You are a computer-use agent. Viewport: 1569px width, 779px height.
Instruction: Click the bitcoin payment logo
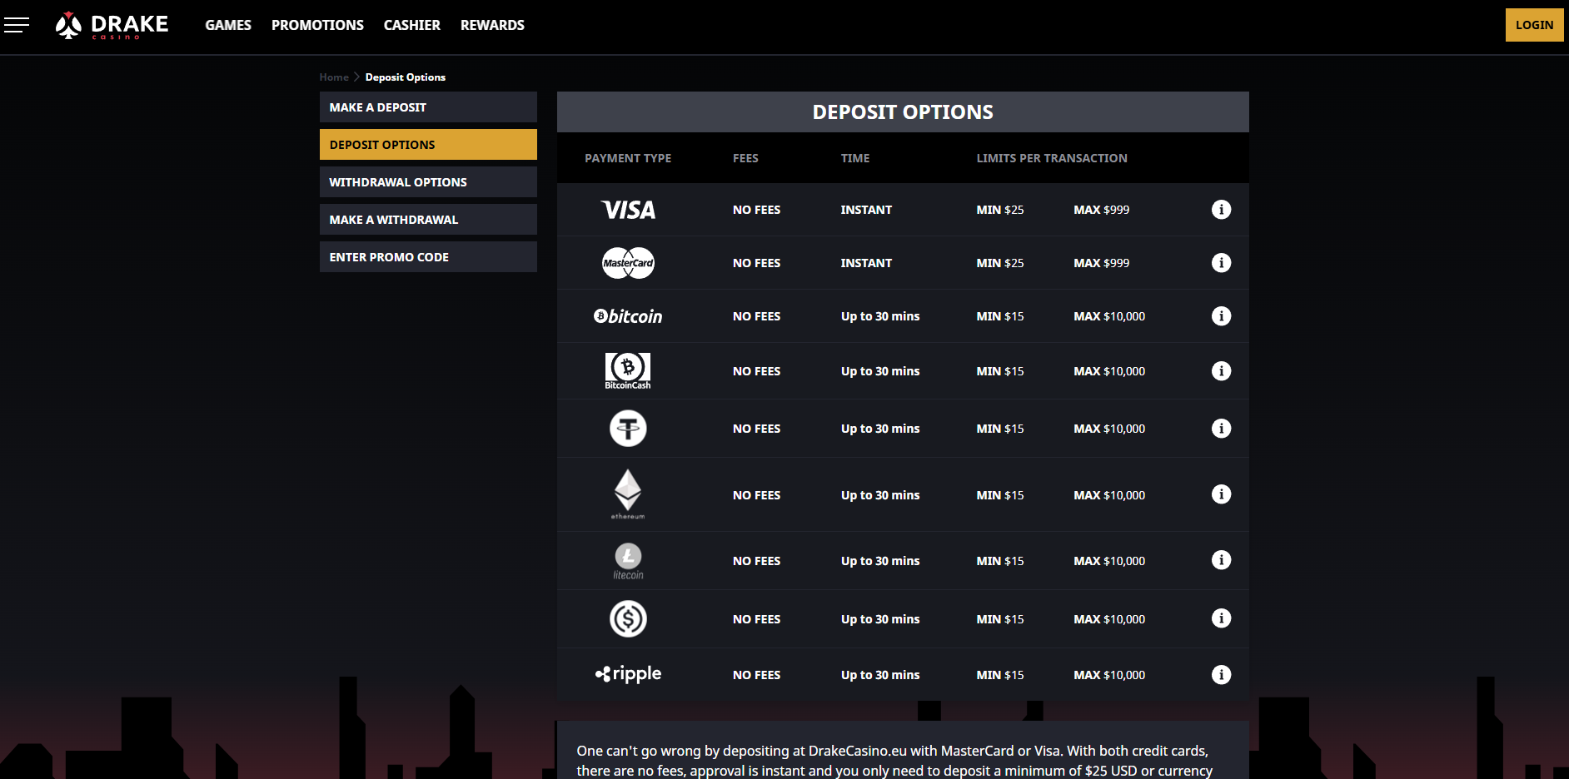[x=628, y=316]
